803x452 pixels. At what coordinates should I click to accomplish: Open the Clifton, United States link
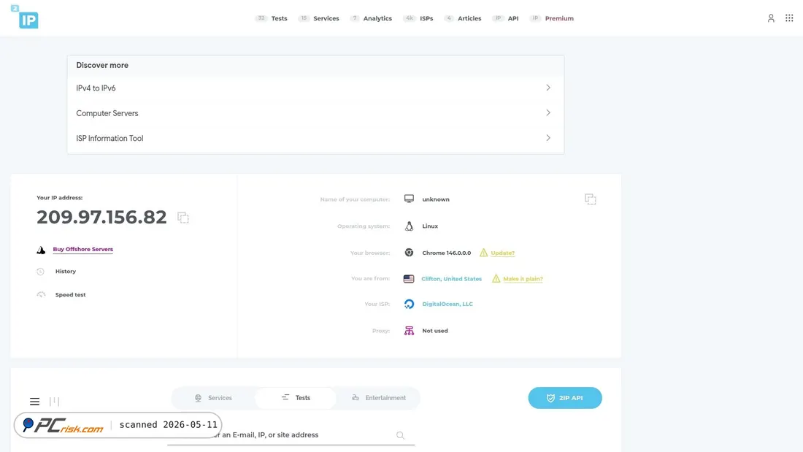[451, 279]
